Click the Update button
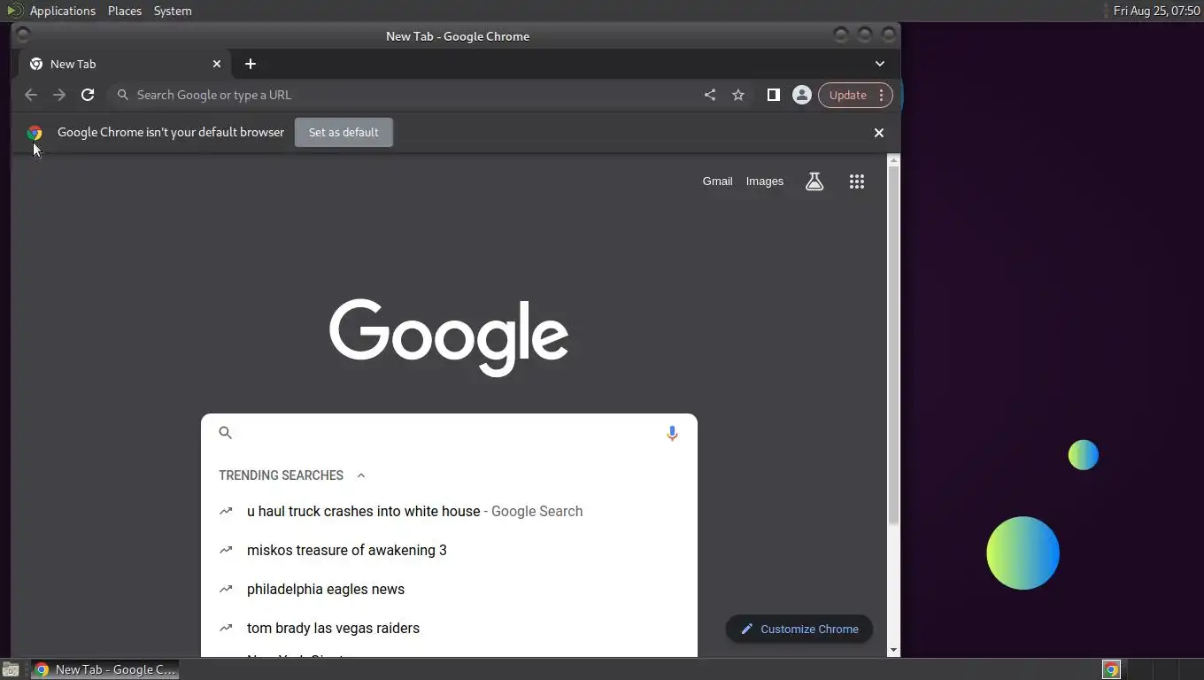Image resolution: width=1204 pixels, height=680 pixels. [x=847, y=95]
